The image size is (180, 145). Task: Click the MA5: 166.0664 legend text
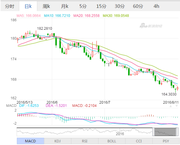pyautogui.click(x=28, y=16)
